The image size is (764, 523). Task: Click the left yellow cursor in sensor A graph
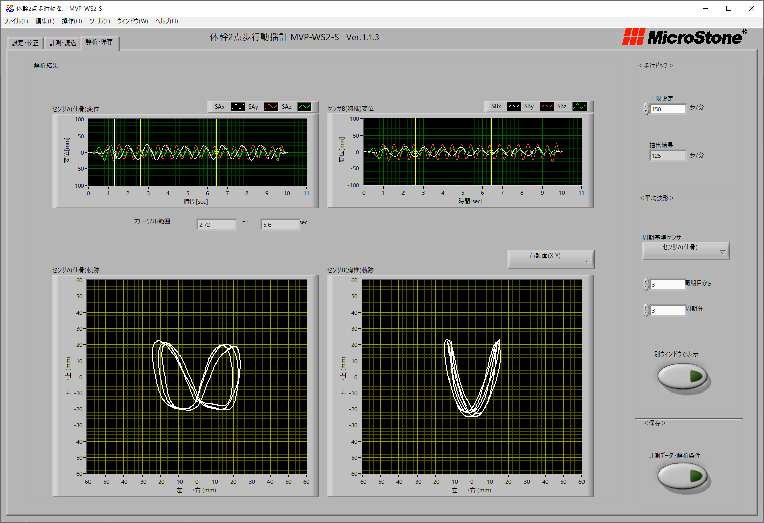[x=140, y=152]
